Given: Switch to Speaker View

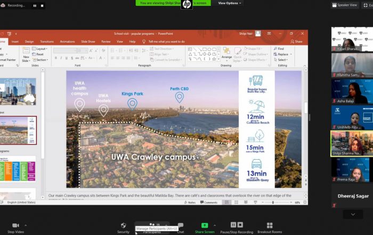Looking at the screenshot, I should pyautogui.click(x=344, y=5).
